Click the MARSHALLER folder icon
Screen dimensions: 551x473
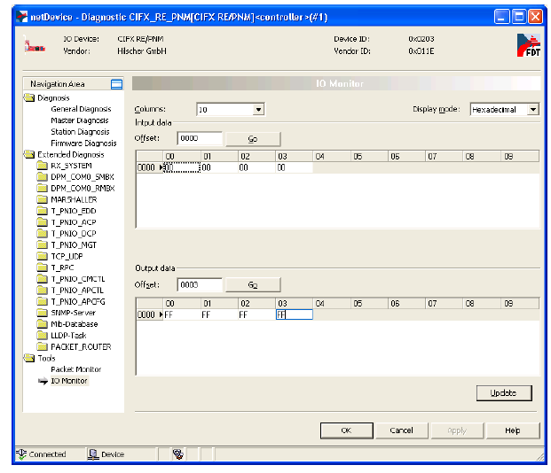42,199
